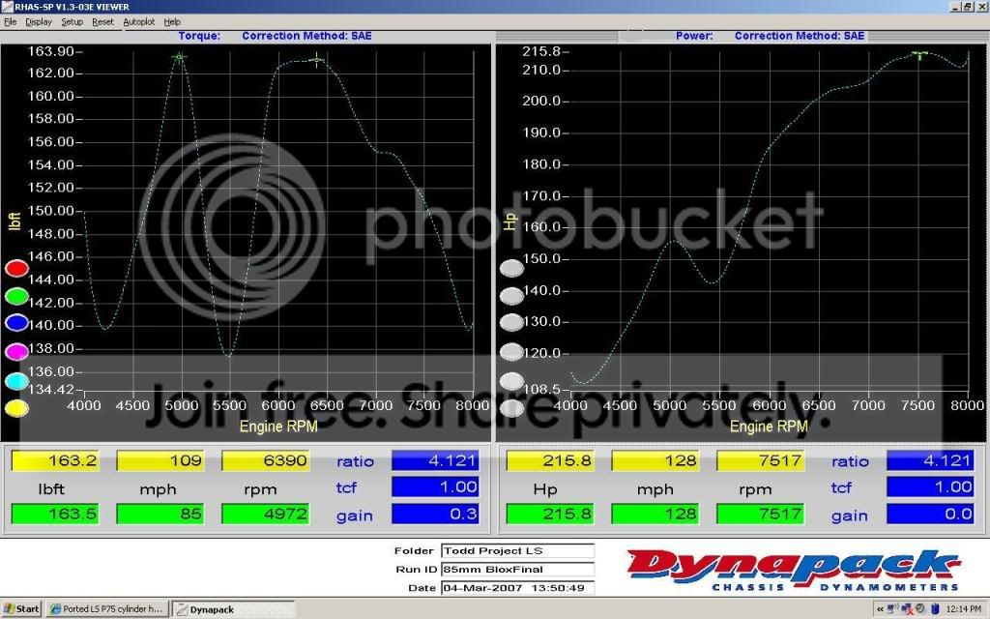
Task: Click the Windows Start button
Action: pyautogui.click(x=21, y=609)
